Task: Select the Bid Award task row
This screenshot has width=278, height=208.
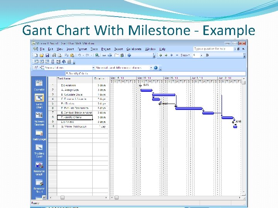Action: coord(78,122)
